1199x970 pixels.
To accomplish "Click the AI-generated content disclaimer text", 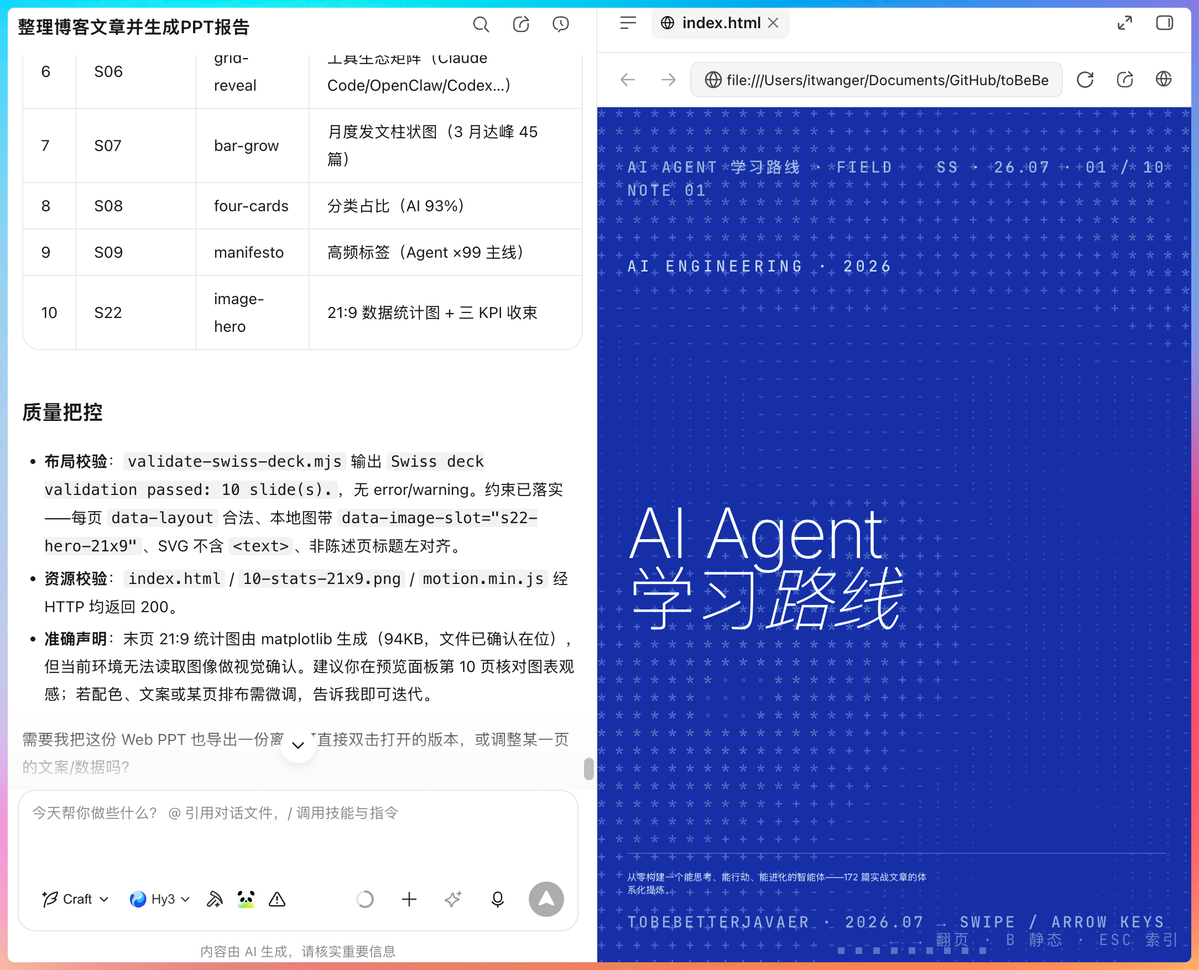I will (x=298, y=952).
